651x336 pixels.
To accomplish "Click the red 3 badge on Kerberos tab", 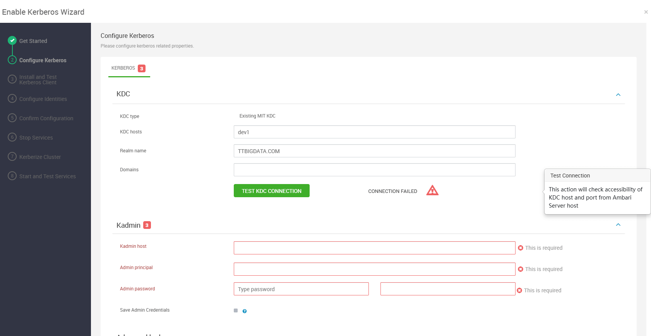I will pos(142,68).
